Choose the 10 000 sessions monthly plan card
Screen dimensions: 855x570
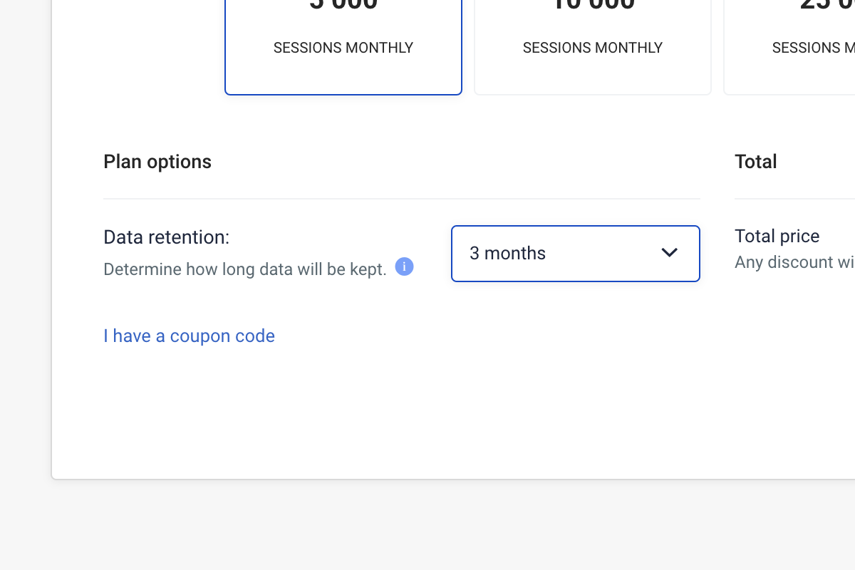pos(593,71)
